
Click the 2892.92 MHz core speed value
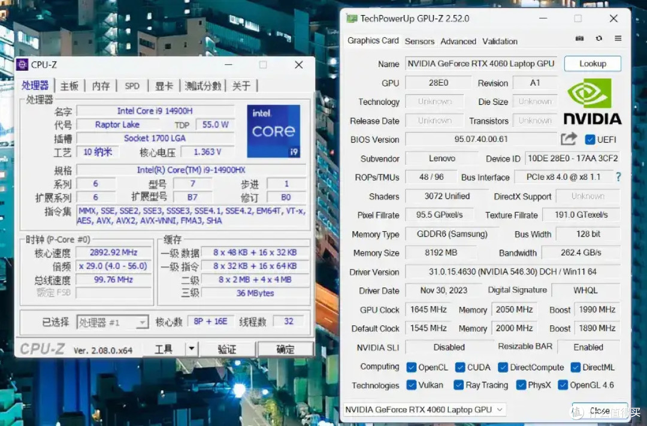tap(113, 252)
